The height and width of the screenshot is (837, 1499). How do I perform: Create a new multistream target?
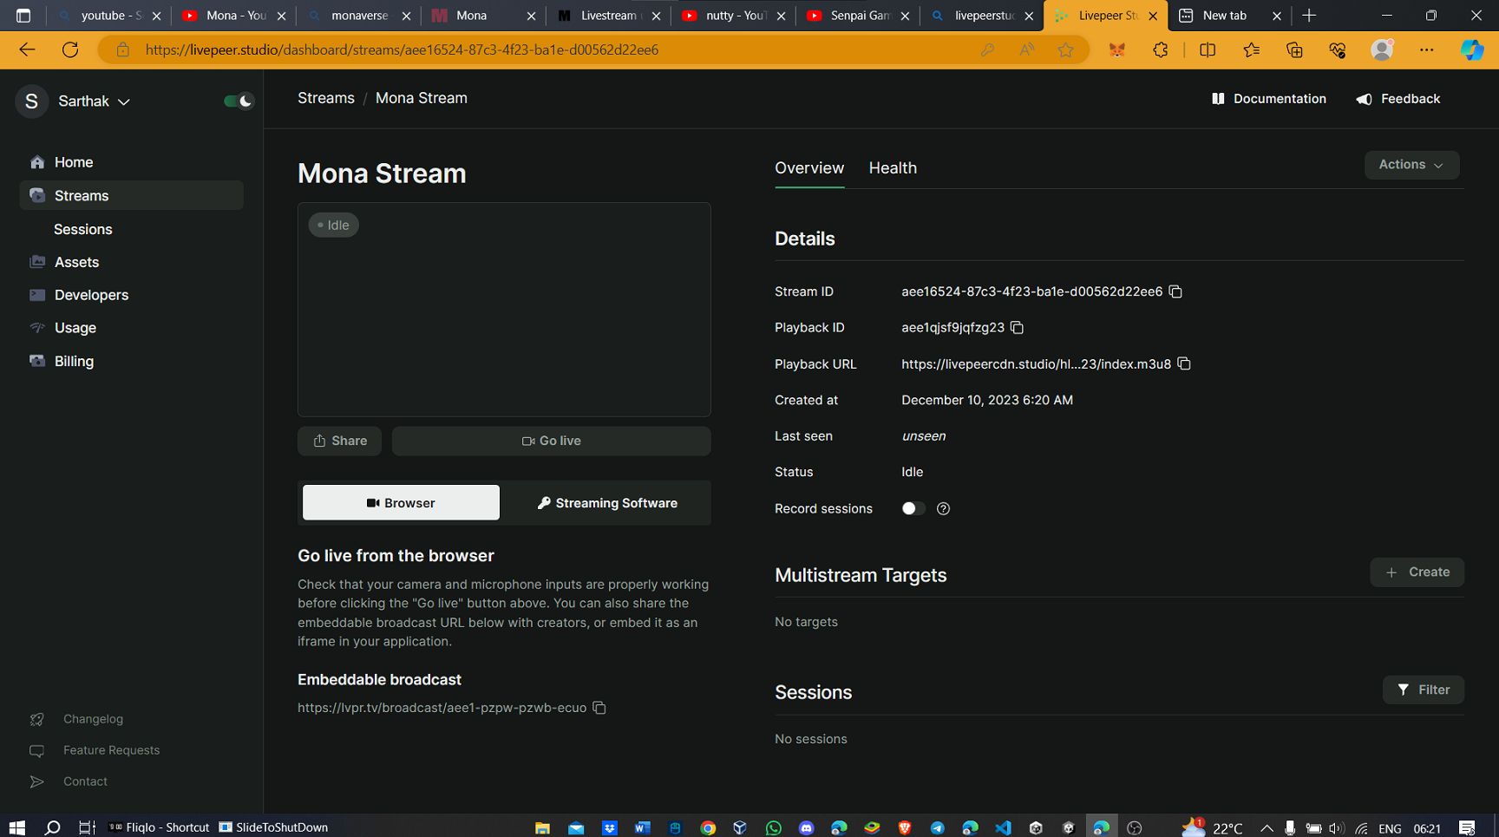point(1417,572)
